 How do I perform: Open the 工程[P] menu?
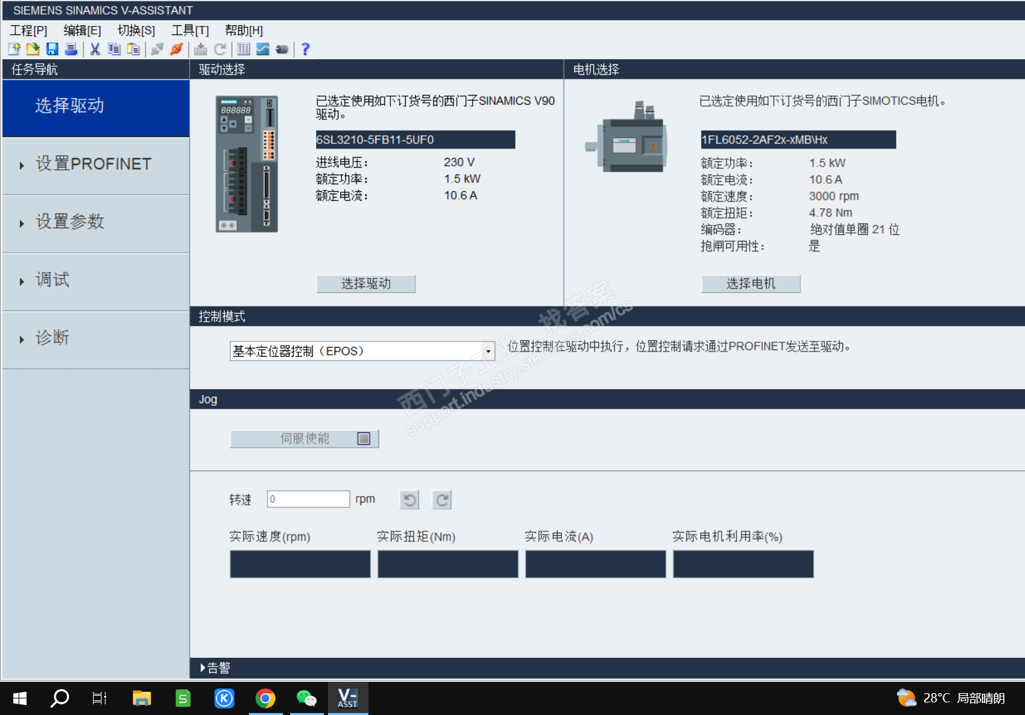click(x=29, y=31)
